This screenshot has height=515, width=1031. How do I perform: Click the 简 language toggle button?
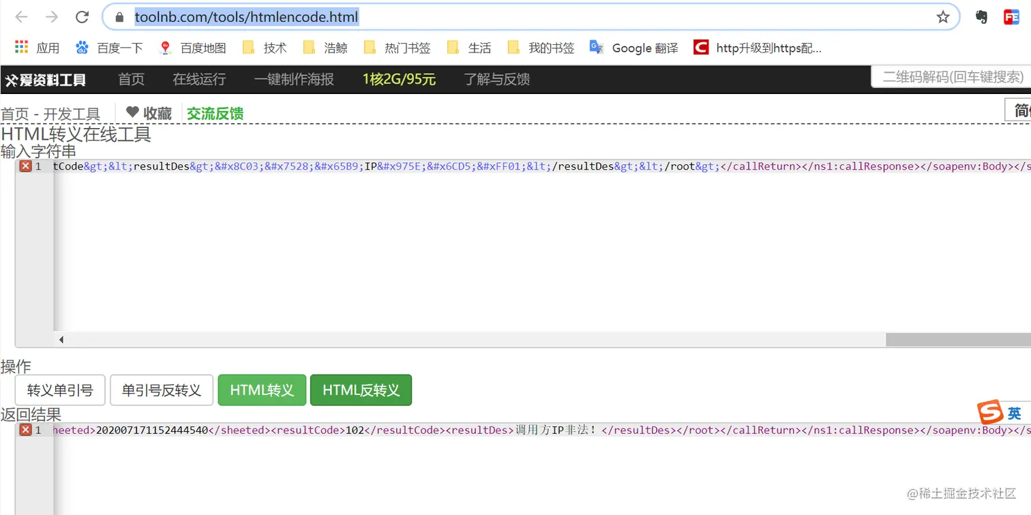(x=1019, y=110)
